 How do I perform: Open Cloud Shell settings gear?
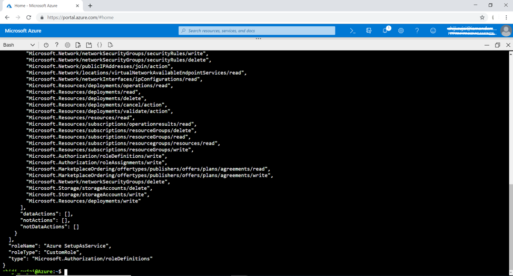[x=67, y=45]
